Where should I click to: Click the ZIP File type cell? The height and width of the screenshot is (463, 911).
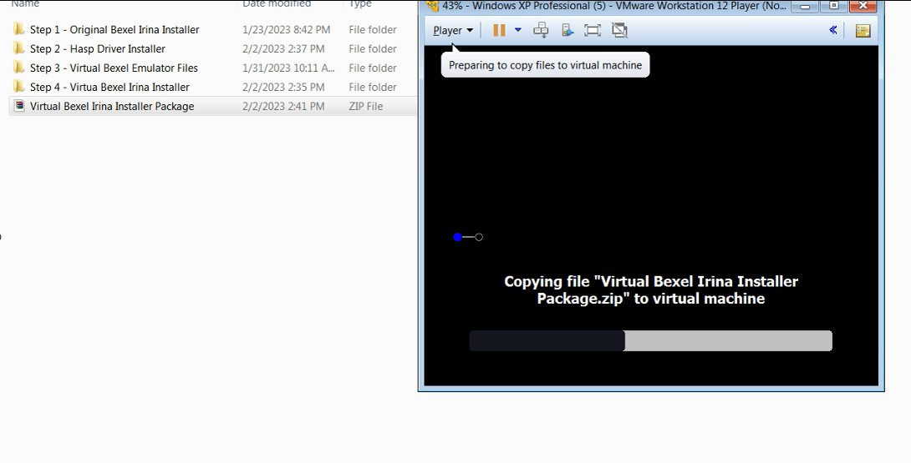point(365,106)
